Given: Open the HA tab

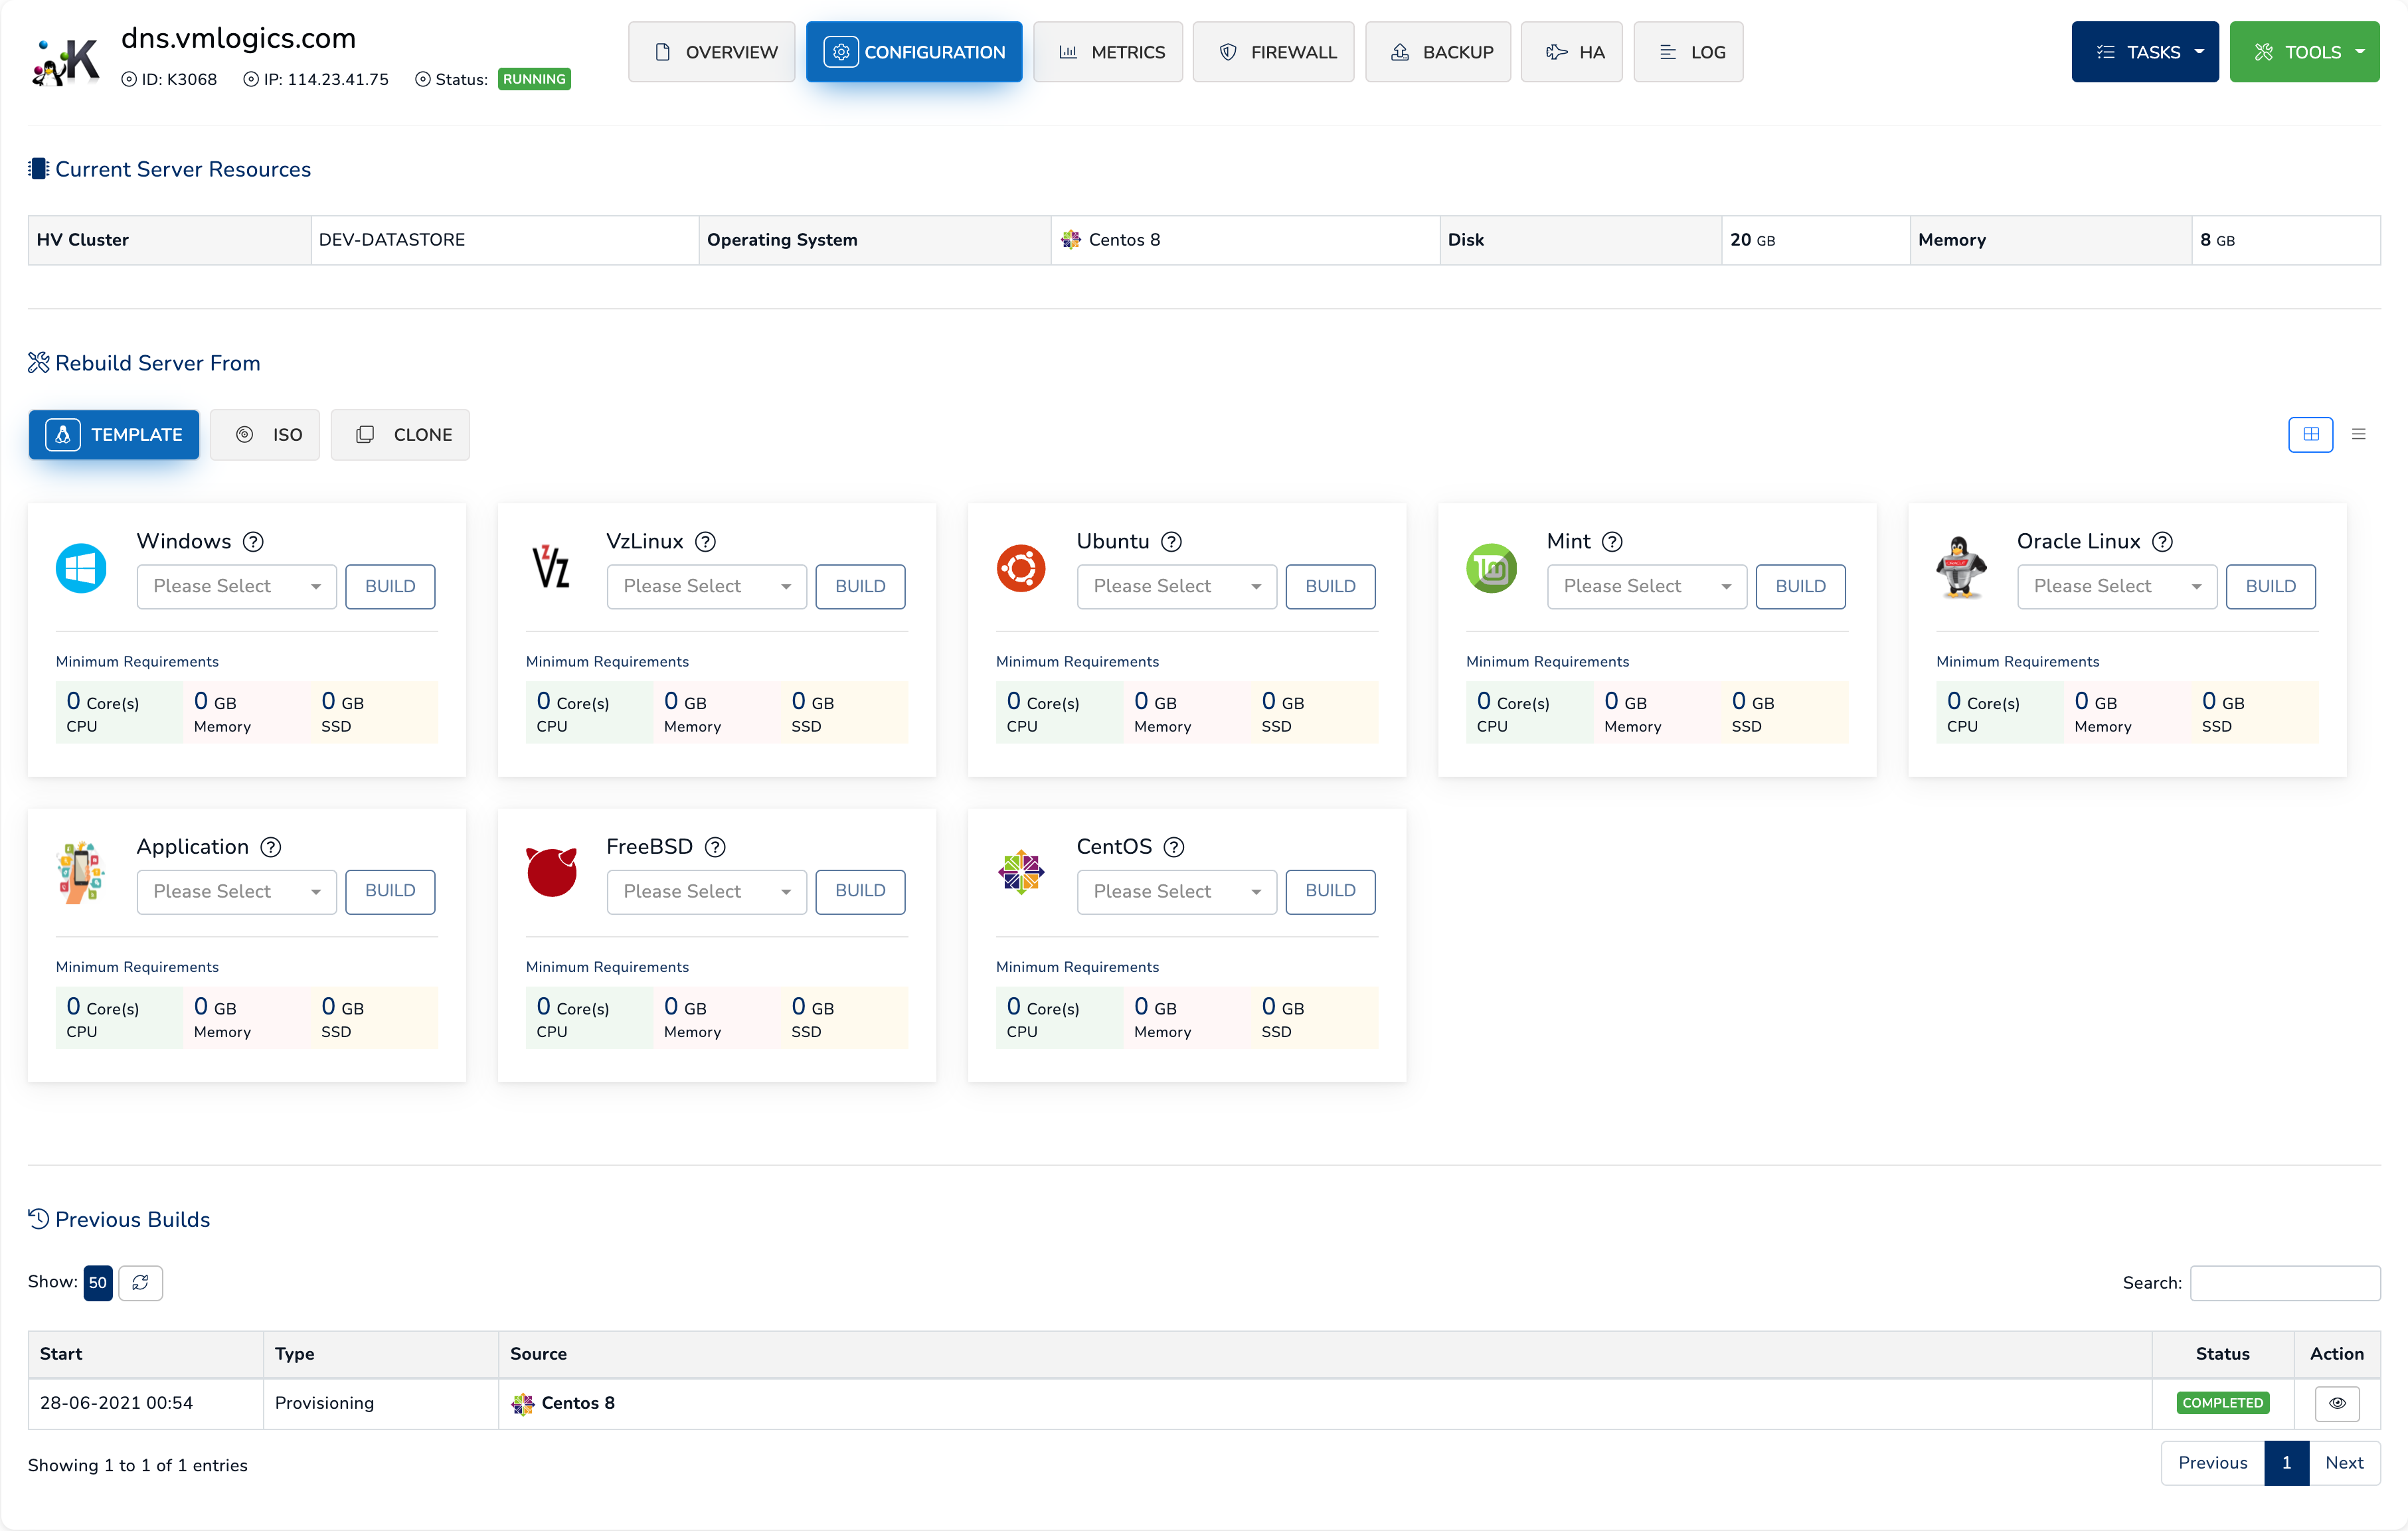Looking at the screenshot, I should pos(1572,52).
